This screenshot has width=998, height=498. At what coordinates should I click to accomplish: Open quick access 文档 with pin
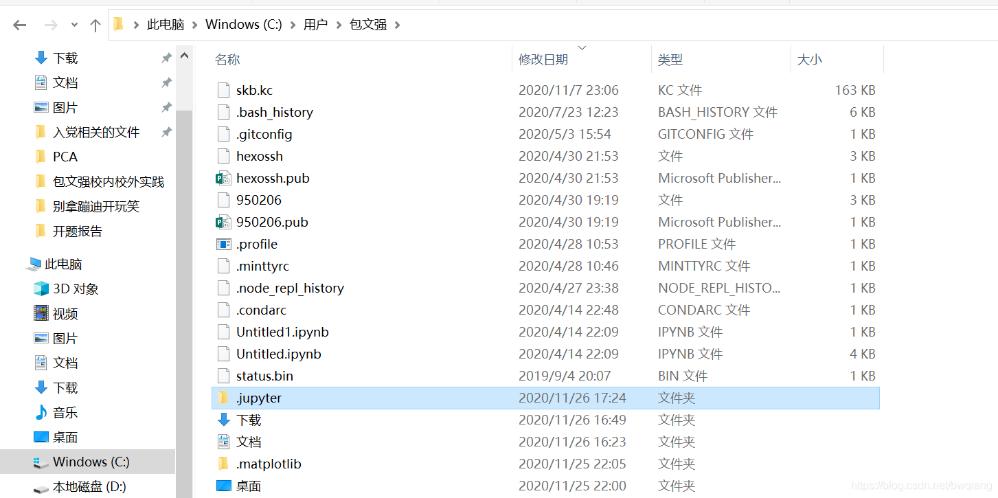[65, 82]
